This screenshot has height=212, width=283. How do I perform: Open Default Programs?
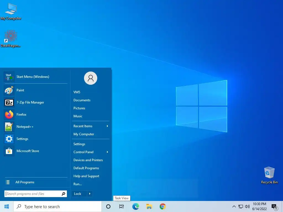tap(86, 168)
